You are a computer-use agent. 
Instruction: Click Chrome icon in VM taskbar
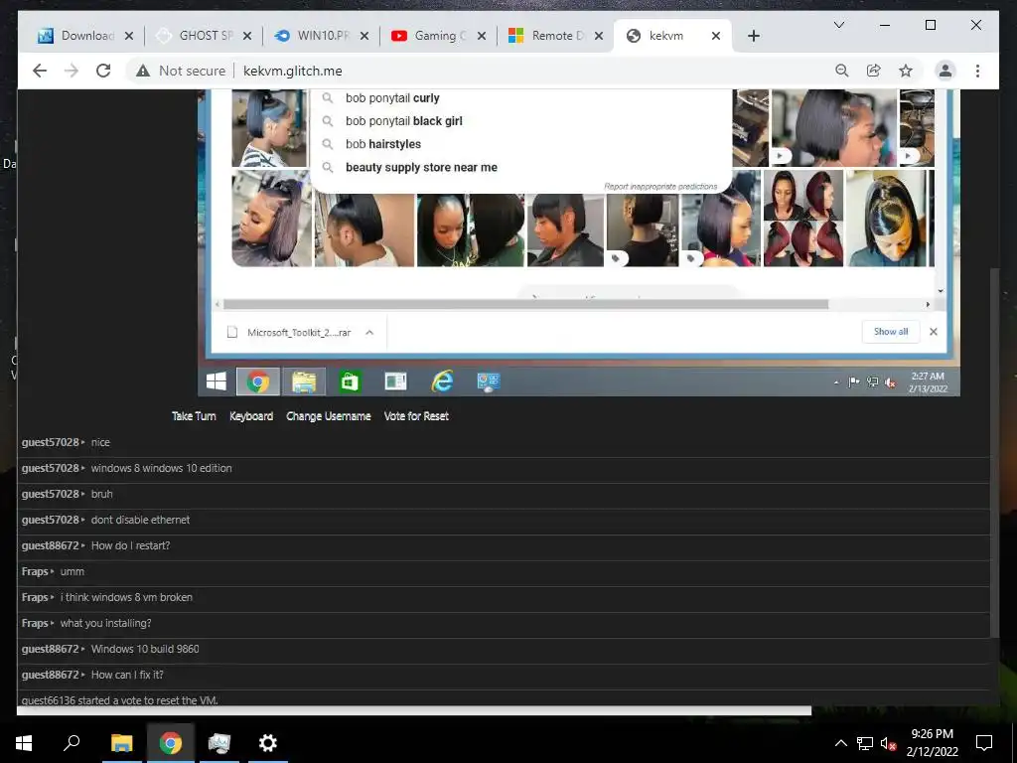click(x=257, y=381)
